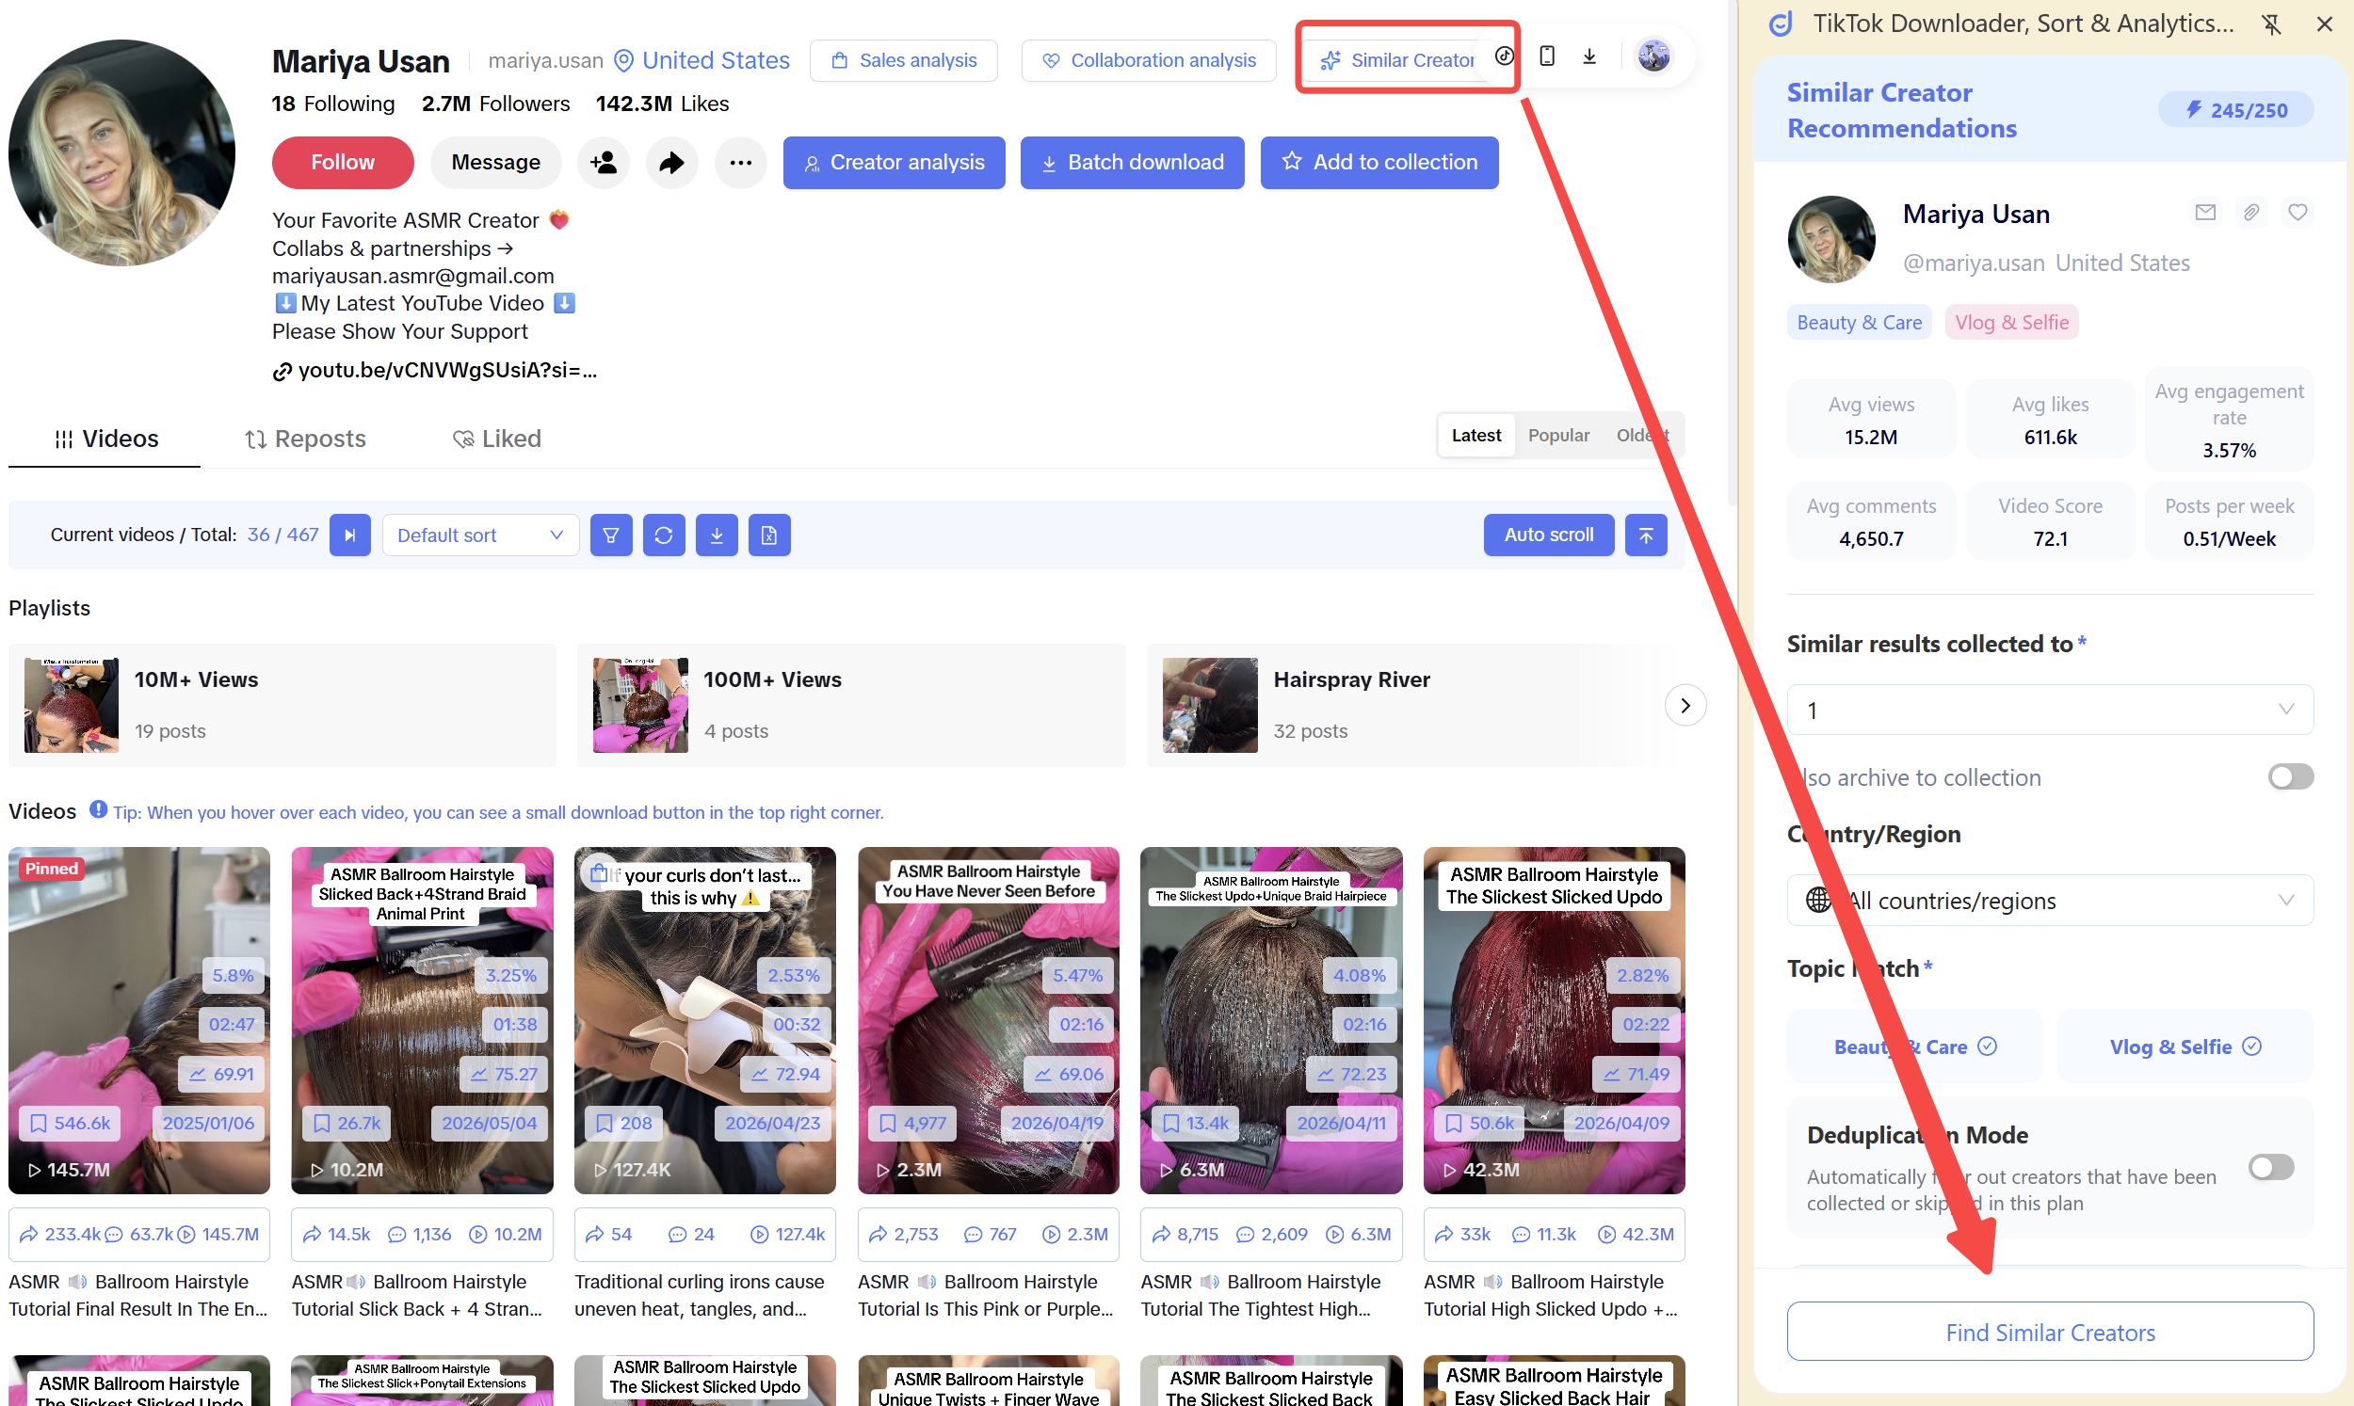Open the three-dot more options menu
The image size is (2354, 1406).
tap(740, 163)
